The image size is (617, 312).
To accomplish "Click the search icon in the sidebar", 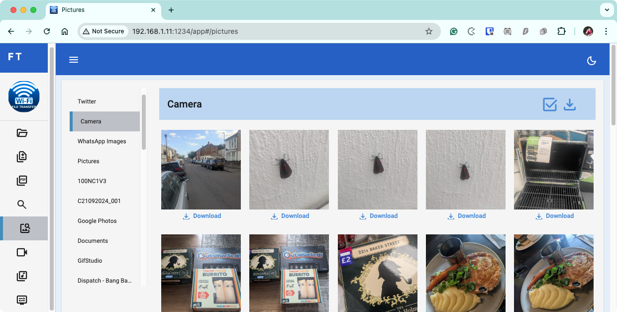I will [21, 204].
